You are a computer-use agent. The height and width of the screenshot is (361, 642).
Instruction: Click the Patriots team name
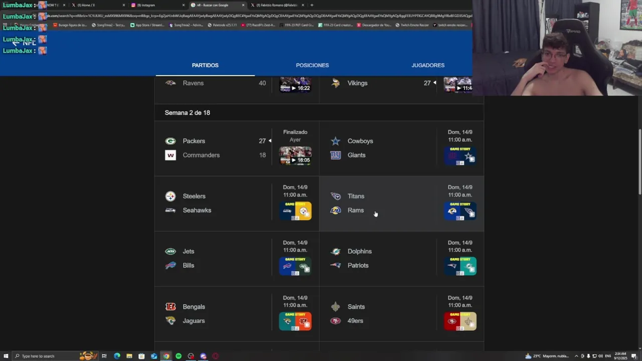(358, 265)
